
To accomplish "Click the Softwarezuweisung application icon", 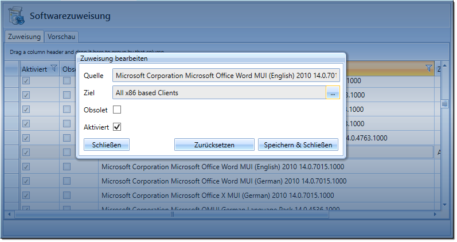I will 16,15.
